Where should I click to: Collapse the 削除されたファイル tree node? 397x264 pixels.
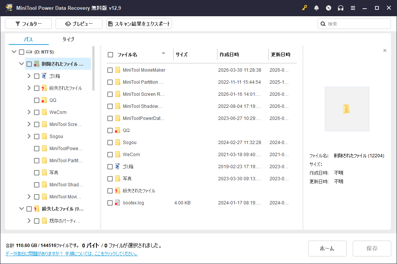(x=22, y=64)
